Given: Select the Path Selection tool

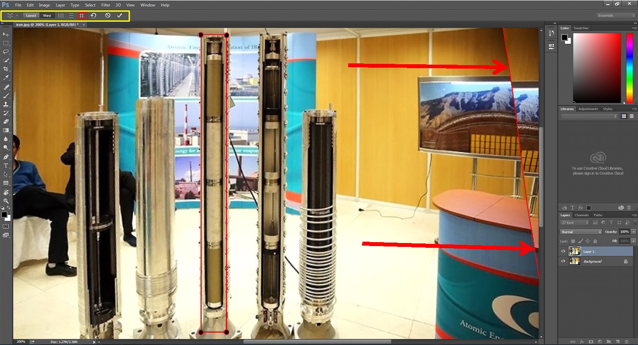Looking at the screenshot, I should tap(6, 174).
